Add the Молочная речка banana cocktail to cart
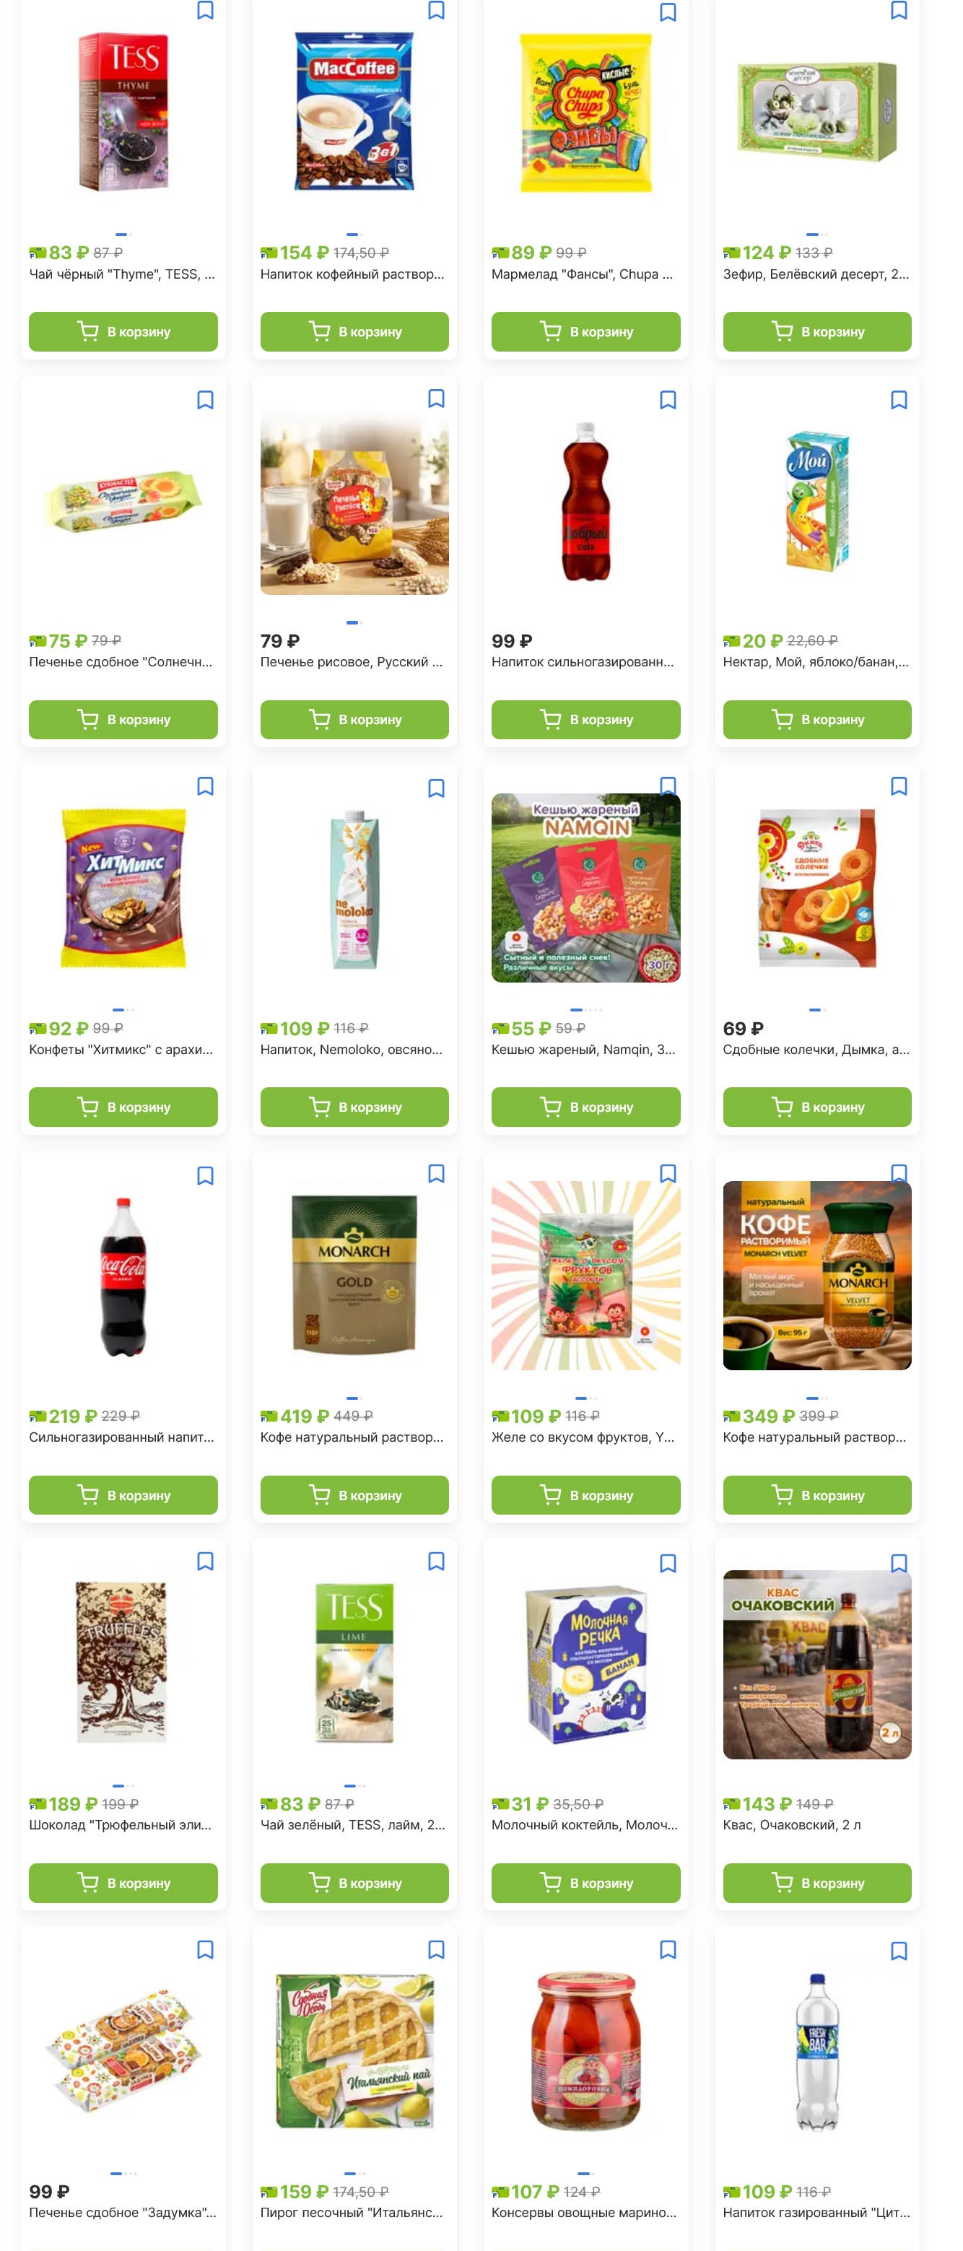 (585, 1882)
